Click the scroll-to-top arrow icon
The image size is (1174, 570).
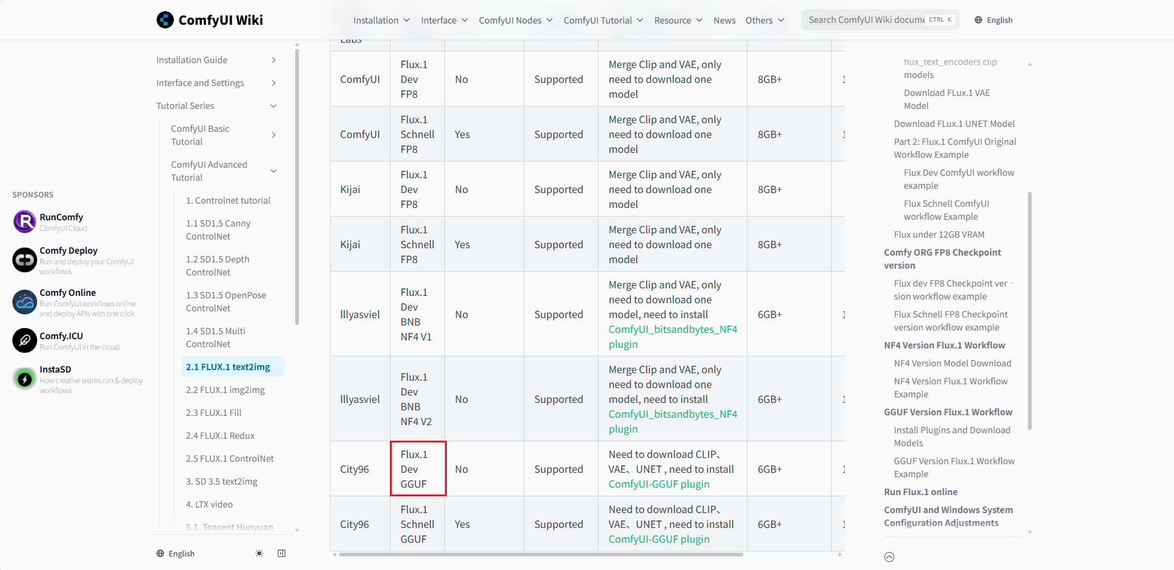(889, 557)
